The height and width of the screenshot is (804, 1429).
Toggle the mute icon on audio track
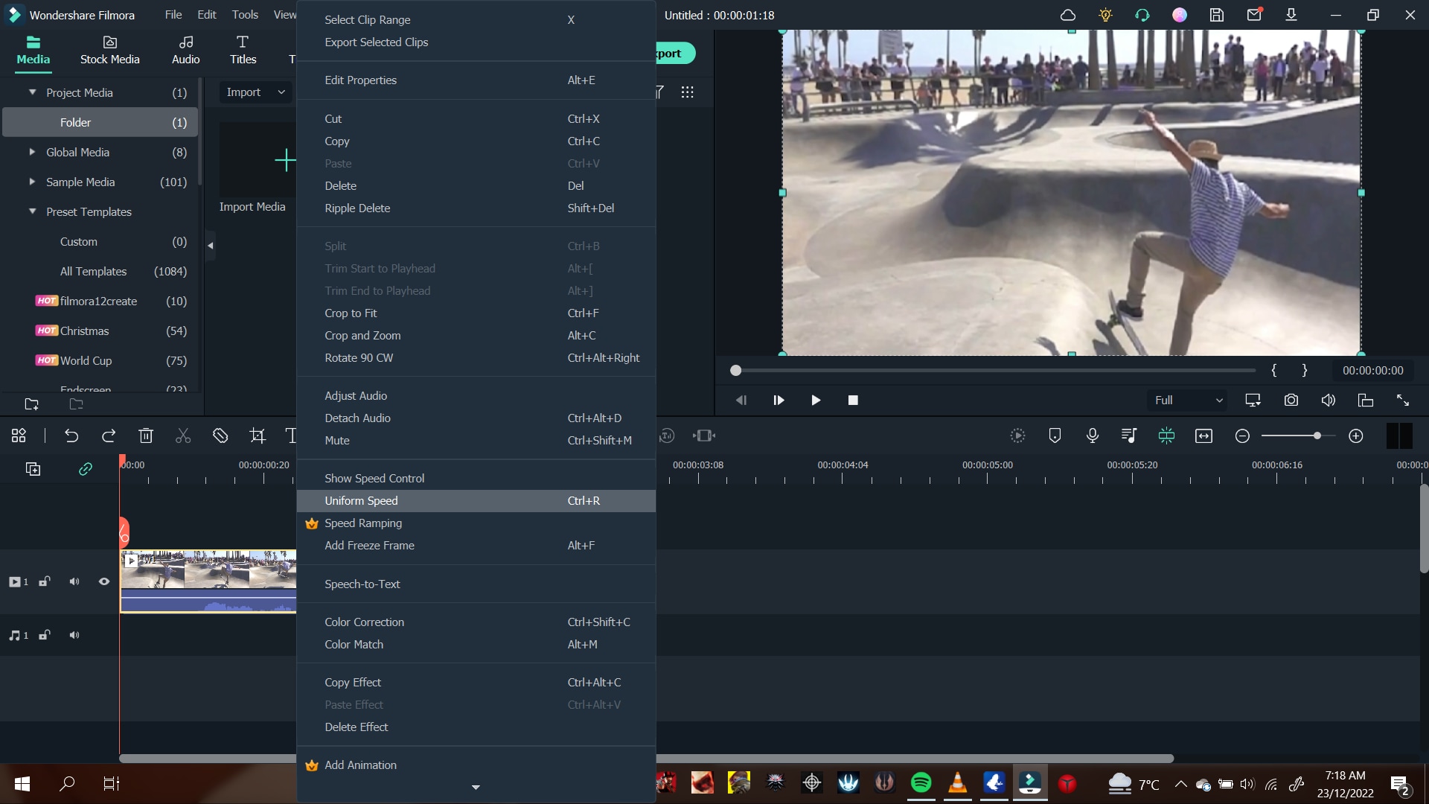tap(74, 635)
